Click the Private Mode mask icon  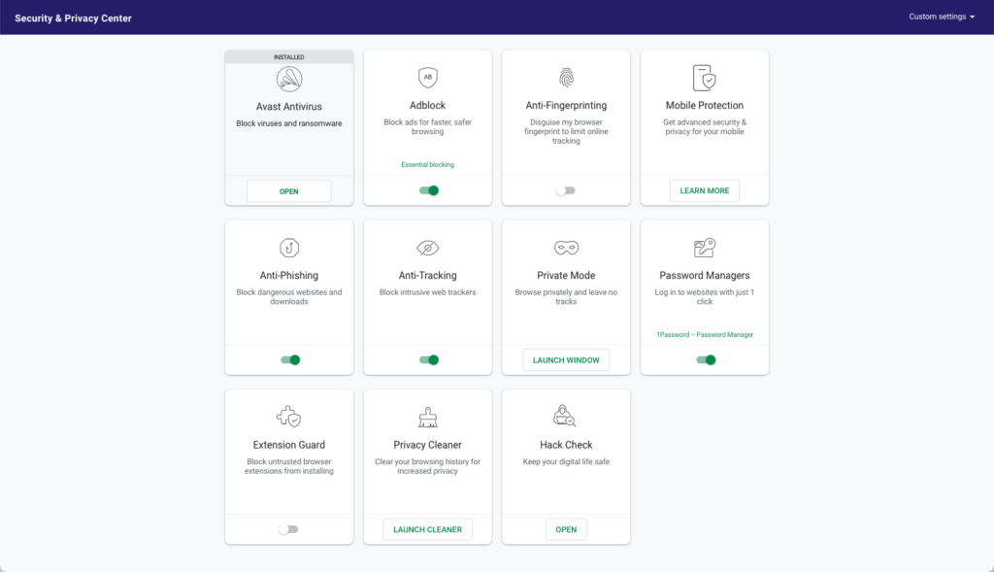coord(566,248)
